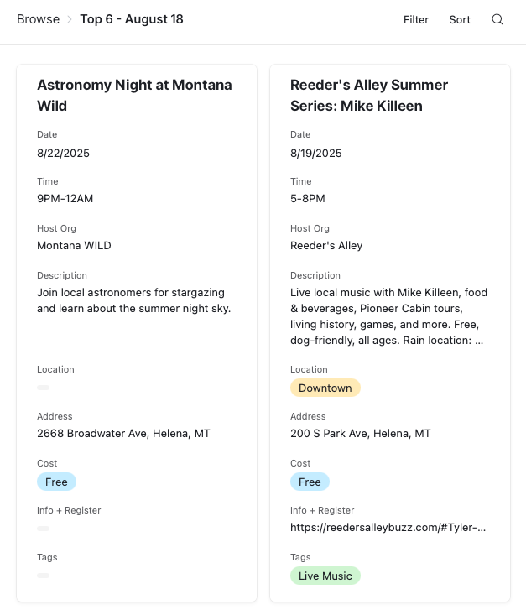Click the Astronomy Night description text

click(x=134, y=300)
